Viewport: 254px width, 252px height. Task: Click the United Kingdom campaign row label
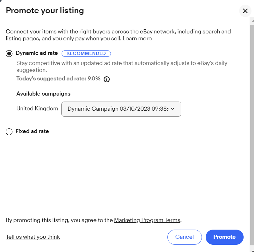tap(37, 108)
